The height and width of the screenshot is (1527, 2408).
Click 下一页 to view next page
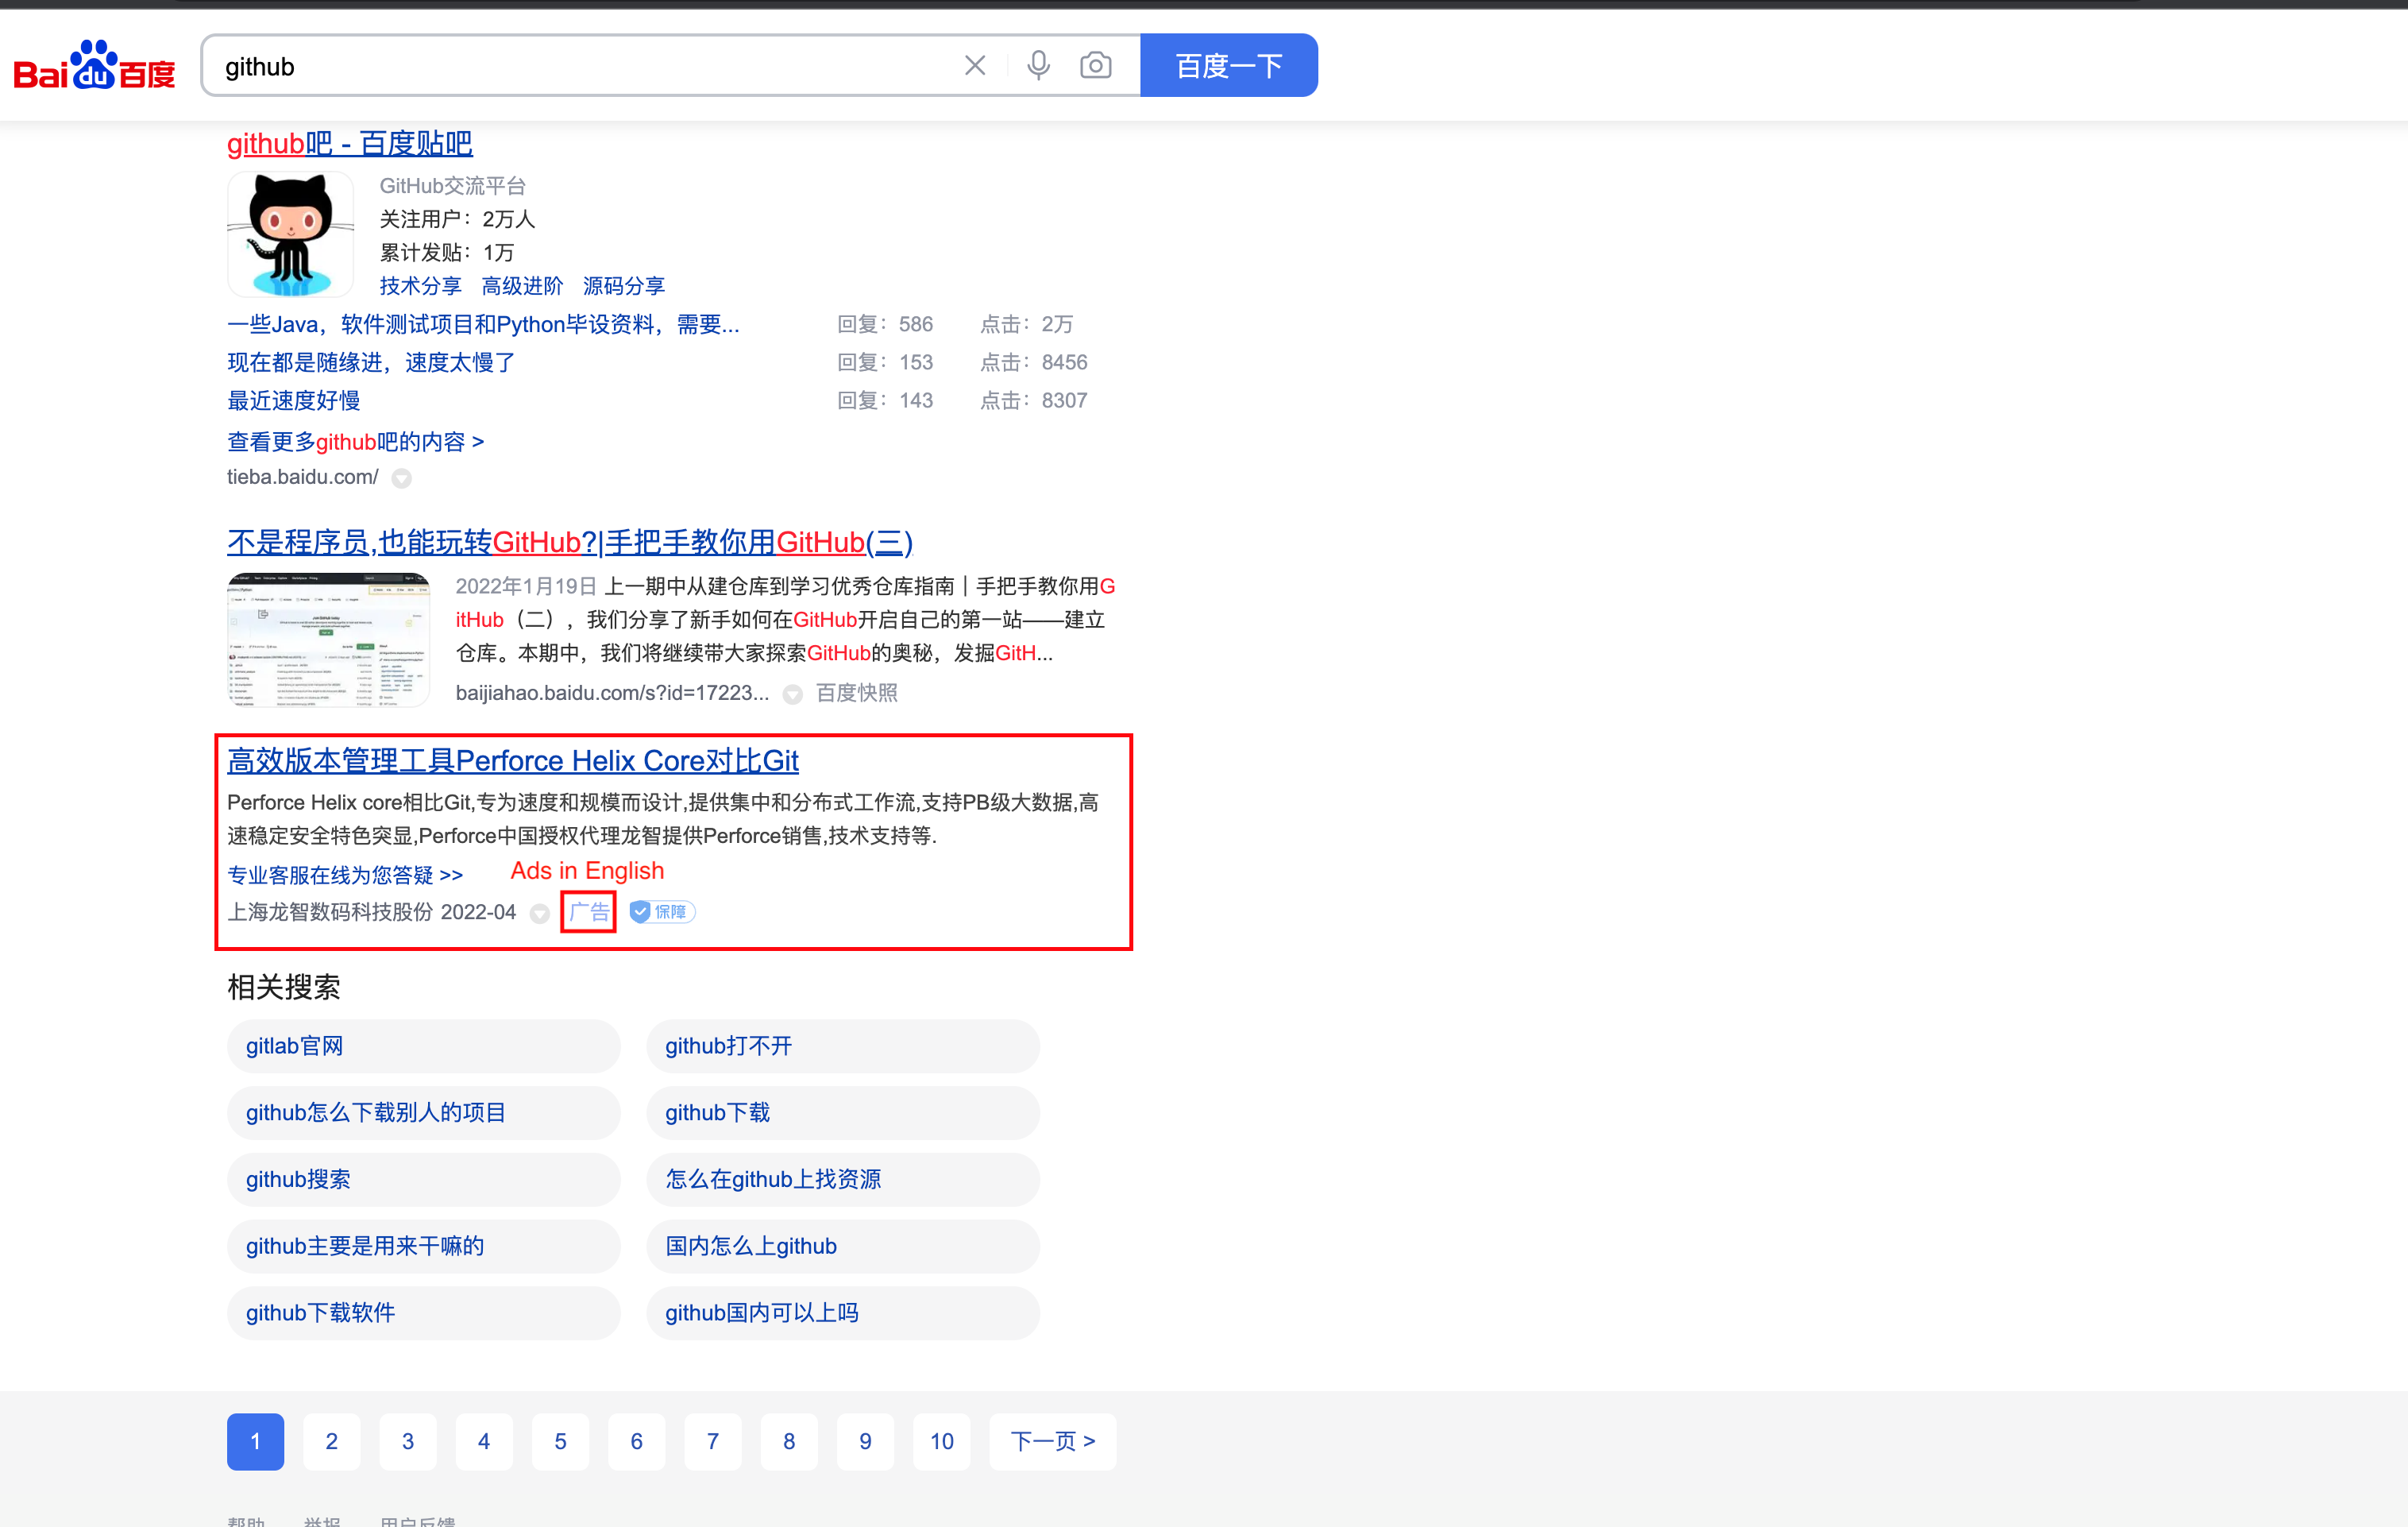tap(1051, 1441)
